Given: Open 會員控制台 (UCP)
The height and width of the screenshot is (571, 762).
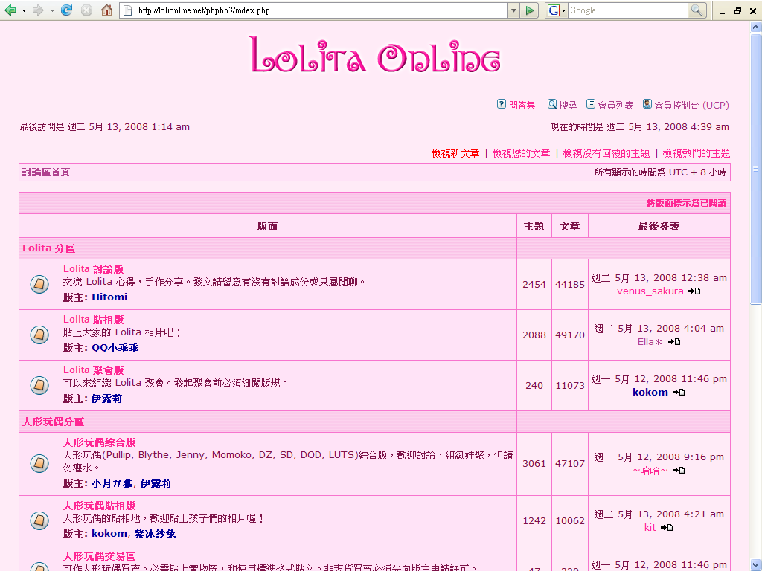Looking at the screenshot, I should point(691,106).
